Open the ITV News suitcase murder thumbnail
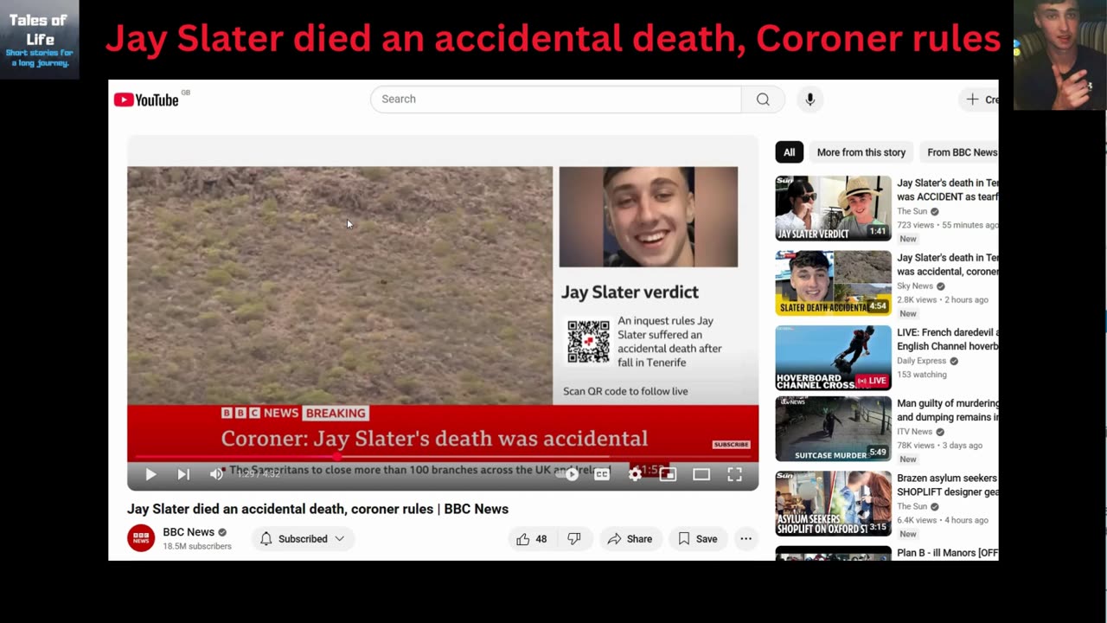The image size is (1107, 623). click(833, 428)
